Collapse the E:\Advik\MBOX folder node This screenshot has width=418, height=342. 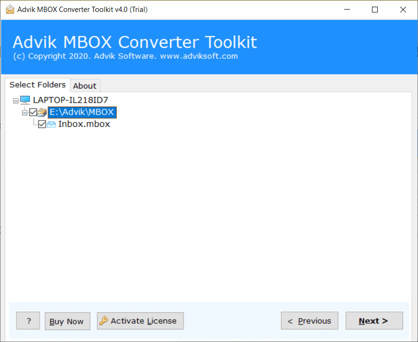click(x=24, y=112)
